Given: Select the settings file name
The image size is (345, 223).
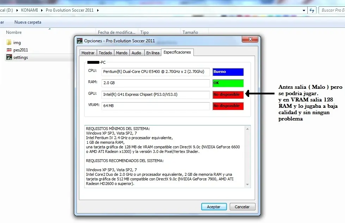Looking at the screenshot, I should (x=21, y=57).
